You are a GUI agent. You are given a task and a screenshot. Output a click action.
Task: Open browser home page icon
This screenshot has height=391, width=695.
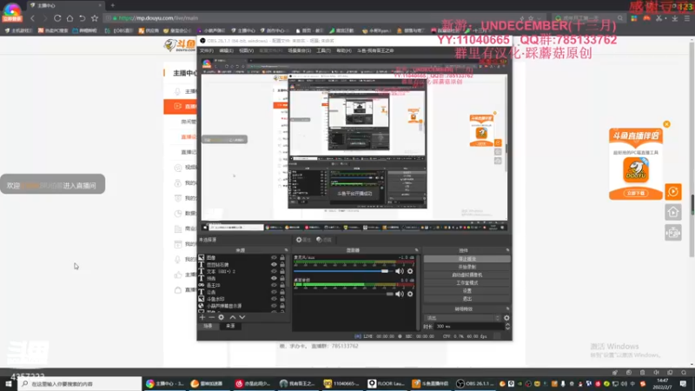[x=69, y=18]
